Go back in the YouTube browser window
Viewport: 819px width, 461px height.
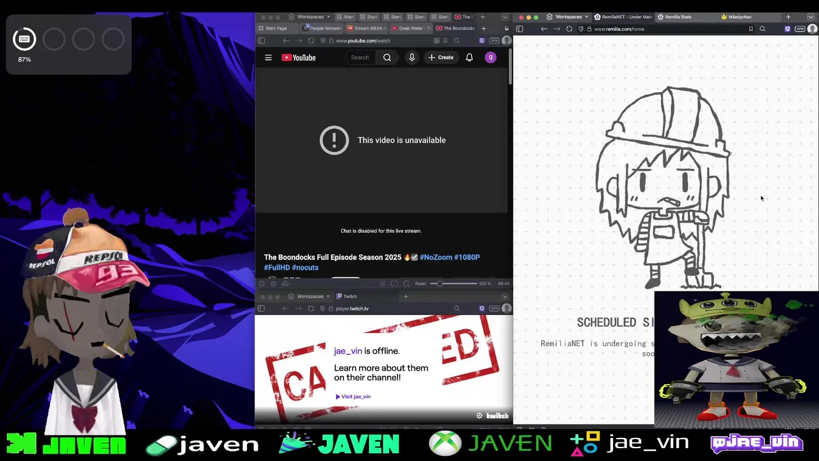coord(286,40)
